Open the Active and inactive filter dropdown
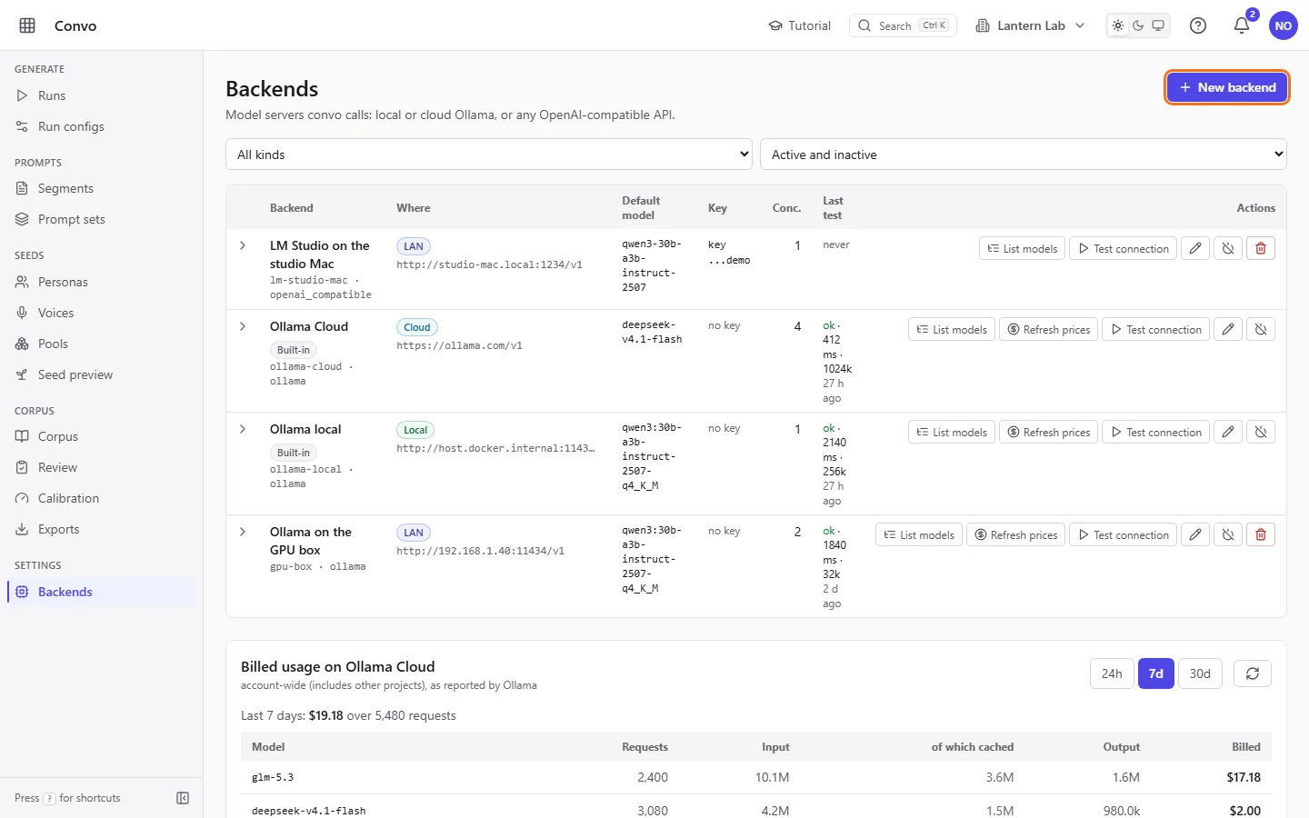Viewport: 1309px width, 818px height. pos(1024,155)
